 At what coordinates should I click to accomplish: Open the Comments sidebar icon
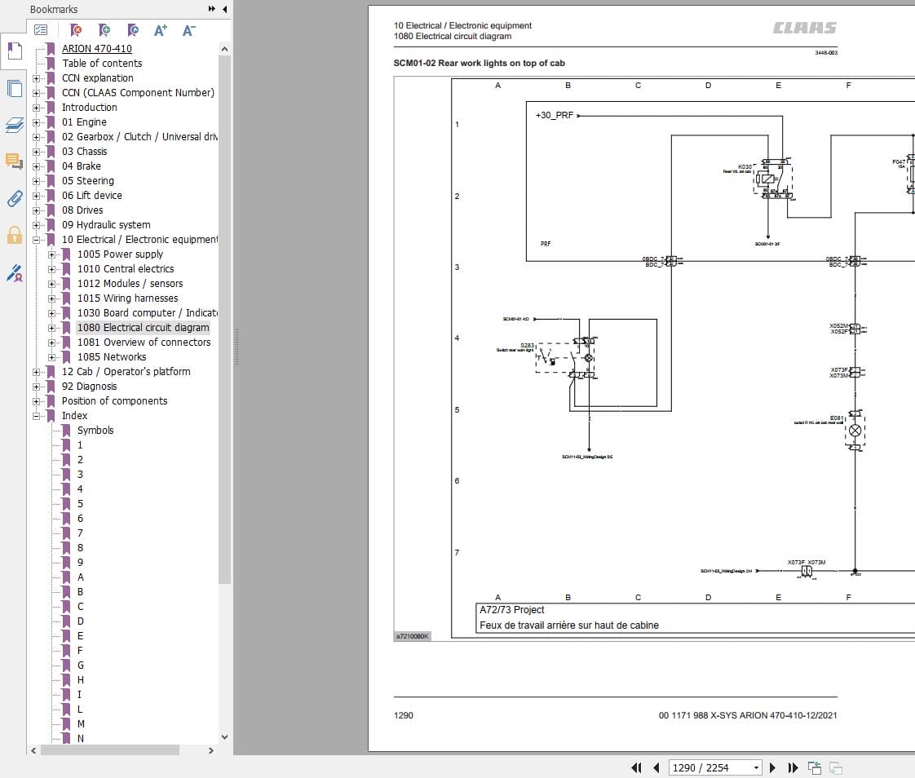click(x=14, y=161)
